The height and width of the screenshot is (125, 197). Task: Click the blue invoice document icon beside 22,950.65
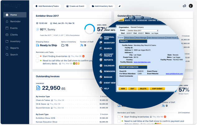pyautogui.click(x=38, y=88)
